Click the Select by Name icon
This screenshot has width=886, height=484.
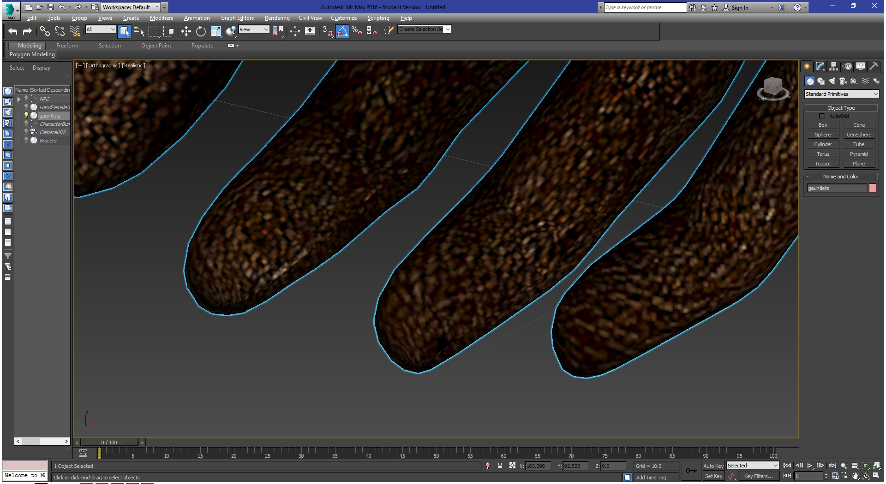pyautogui.click(x=139, y=31)
